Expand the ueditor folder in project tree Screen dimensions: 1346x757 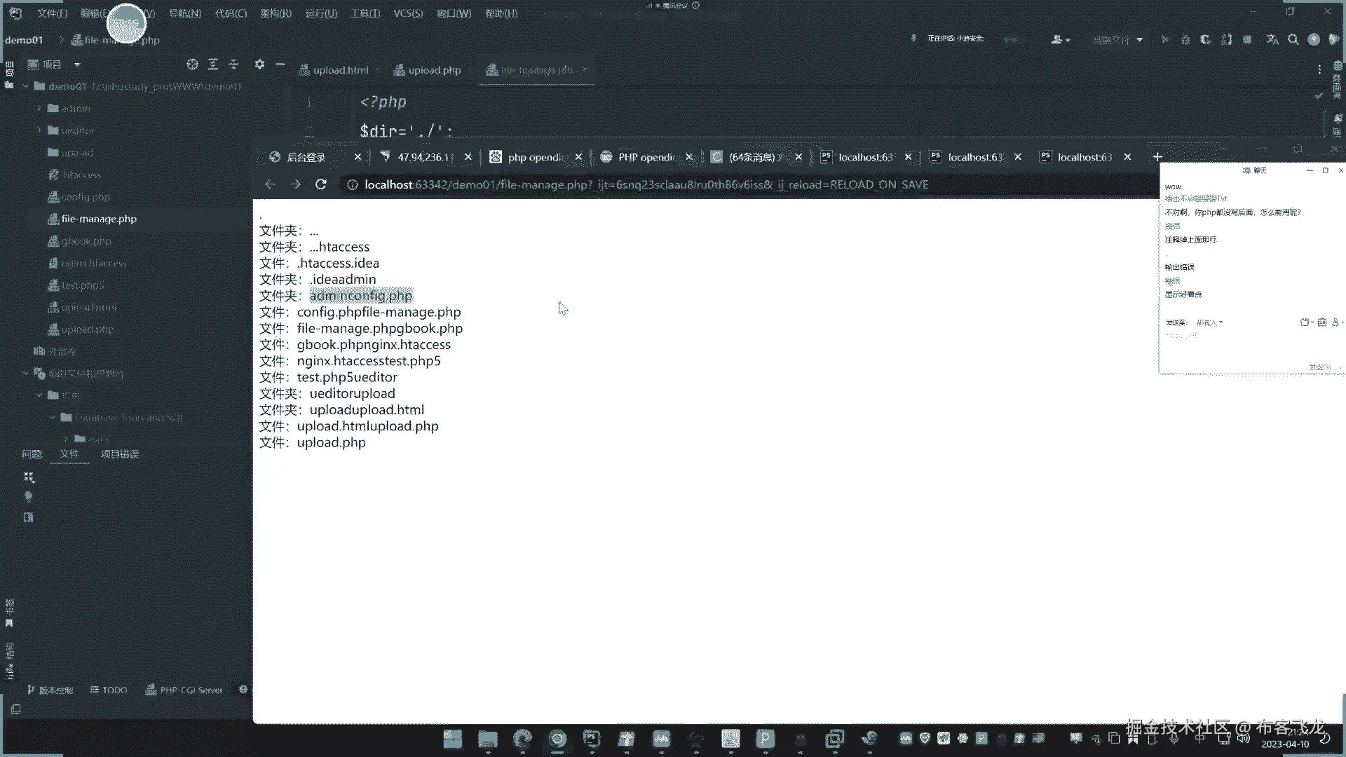coord(39,130)
